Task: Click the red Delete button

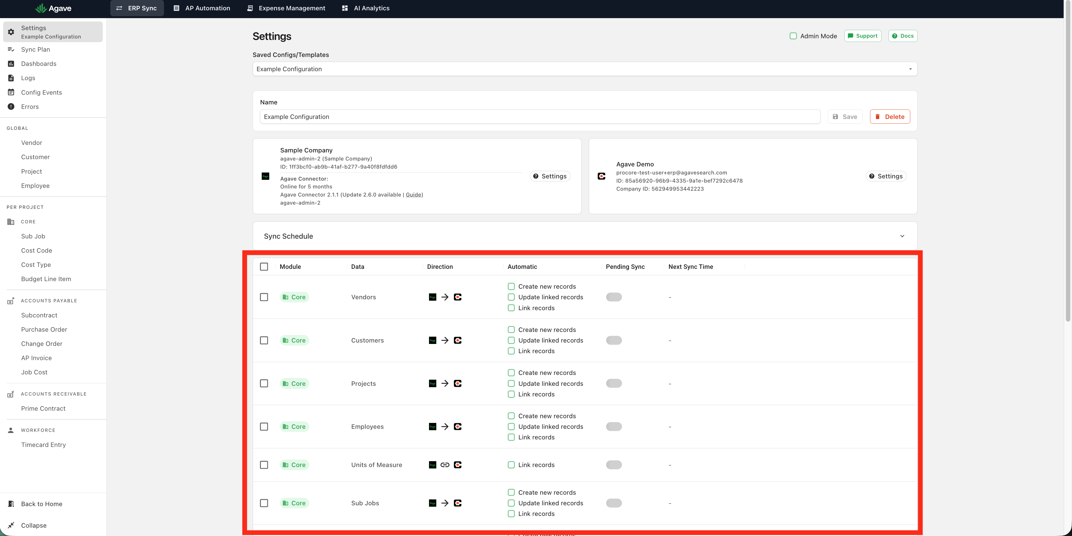Action: [890, 117]
